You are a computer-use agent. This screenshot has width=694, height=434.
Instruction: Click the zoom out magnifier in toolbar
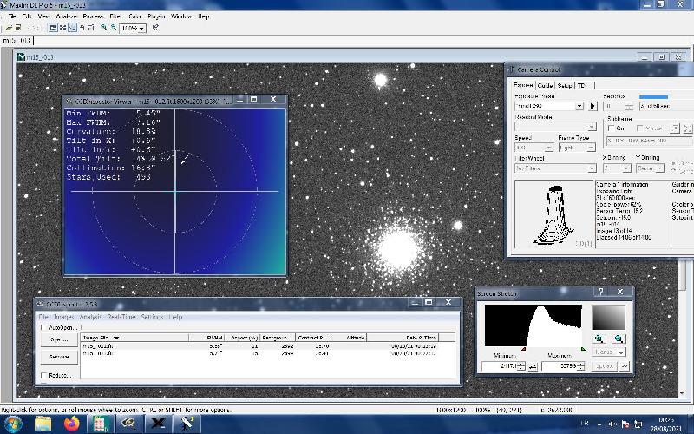click(113, 28)
